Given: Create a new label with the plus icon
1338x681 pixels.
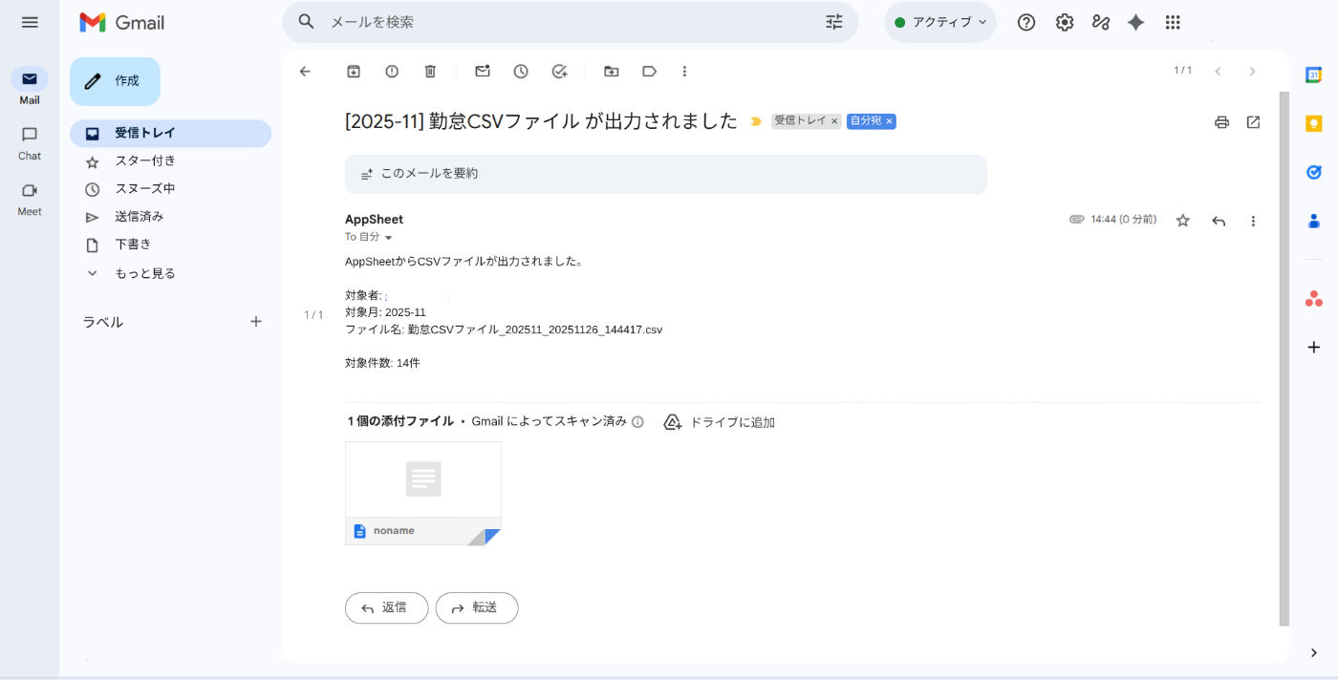Looking at the screenshot, I should tap(256, 322).
